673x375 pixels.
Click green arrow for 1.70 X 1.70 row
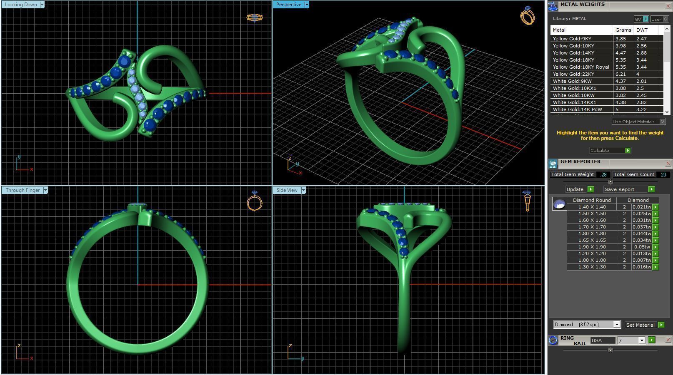655,227
